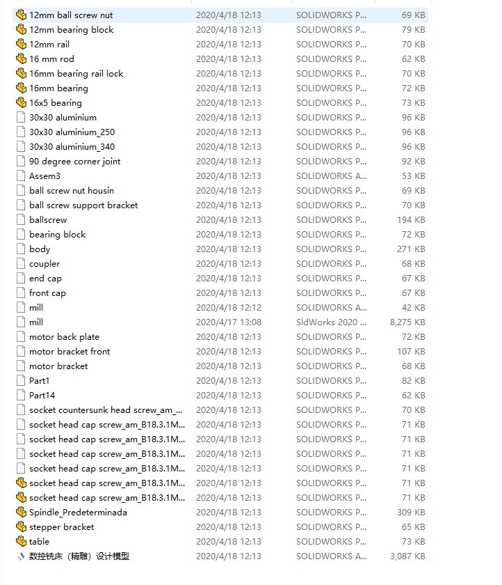Click the icon of 12mm ball screw nut
This screenshot has height=585, width=502.
[x=22, y=15]
